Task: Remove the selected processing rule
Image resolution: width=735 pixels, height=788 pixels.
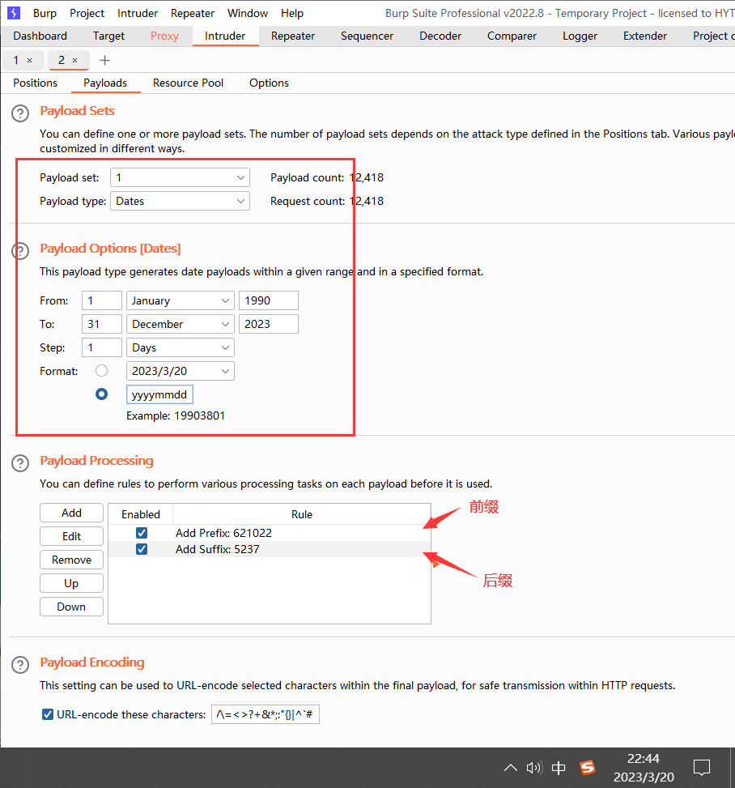Action: 71,560
